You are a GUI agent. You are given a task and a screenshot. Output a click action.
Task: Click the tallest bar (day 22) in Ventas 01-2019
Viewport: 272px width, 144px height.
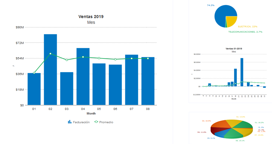242,72
